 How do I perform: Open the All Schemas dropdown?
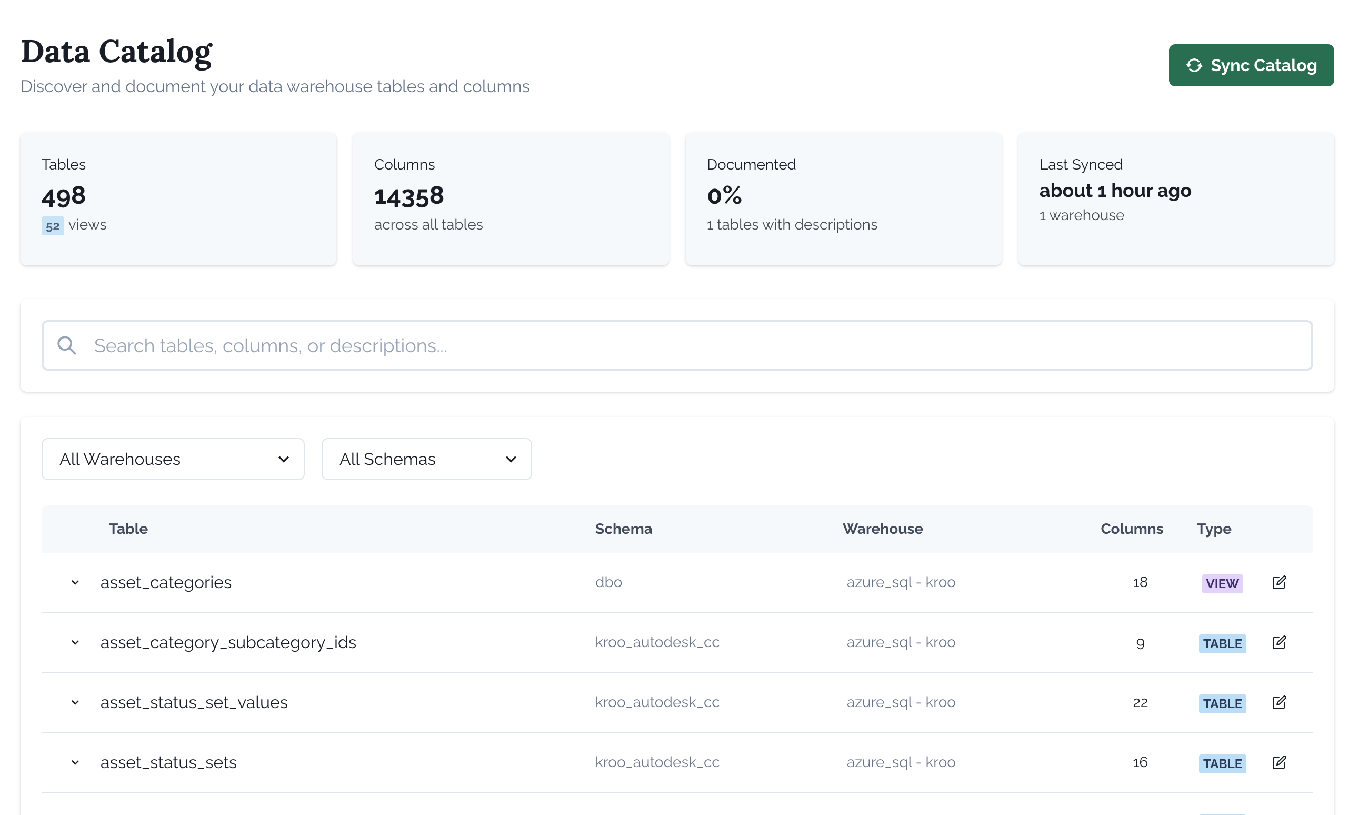pos(426,459)
